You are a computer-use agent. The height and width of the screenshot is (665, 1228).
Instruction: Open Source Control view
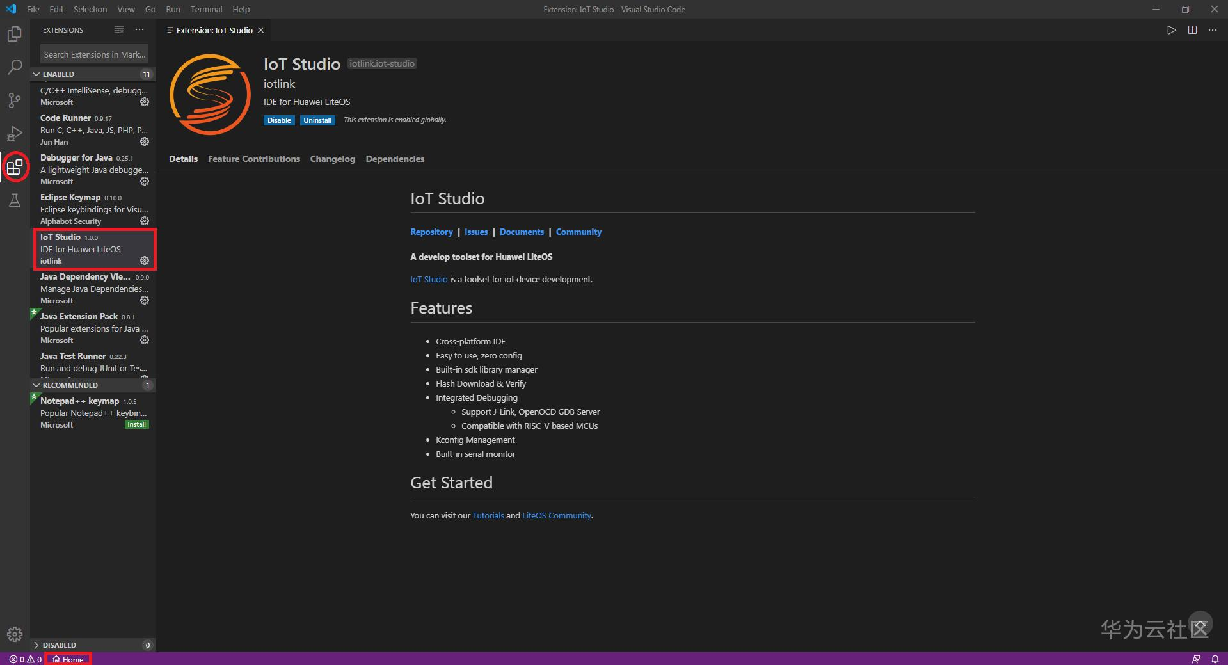tap(14, 100)
